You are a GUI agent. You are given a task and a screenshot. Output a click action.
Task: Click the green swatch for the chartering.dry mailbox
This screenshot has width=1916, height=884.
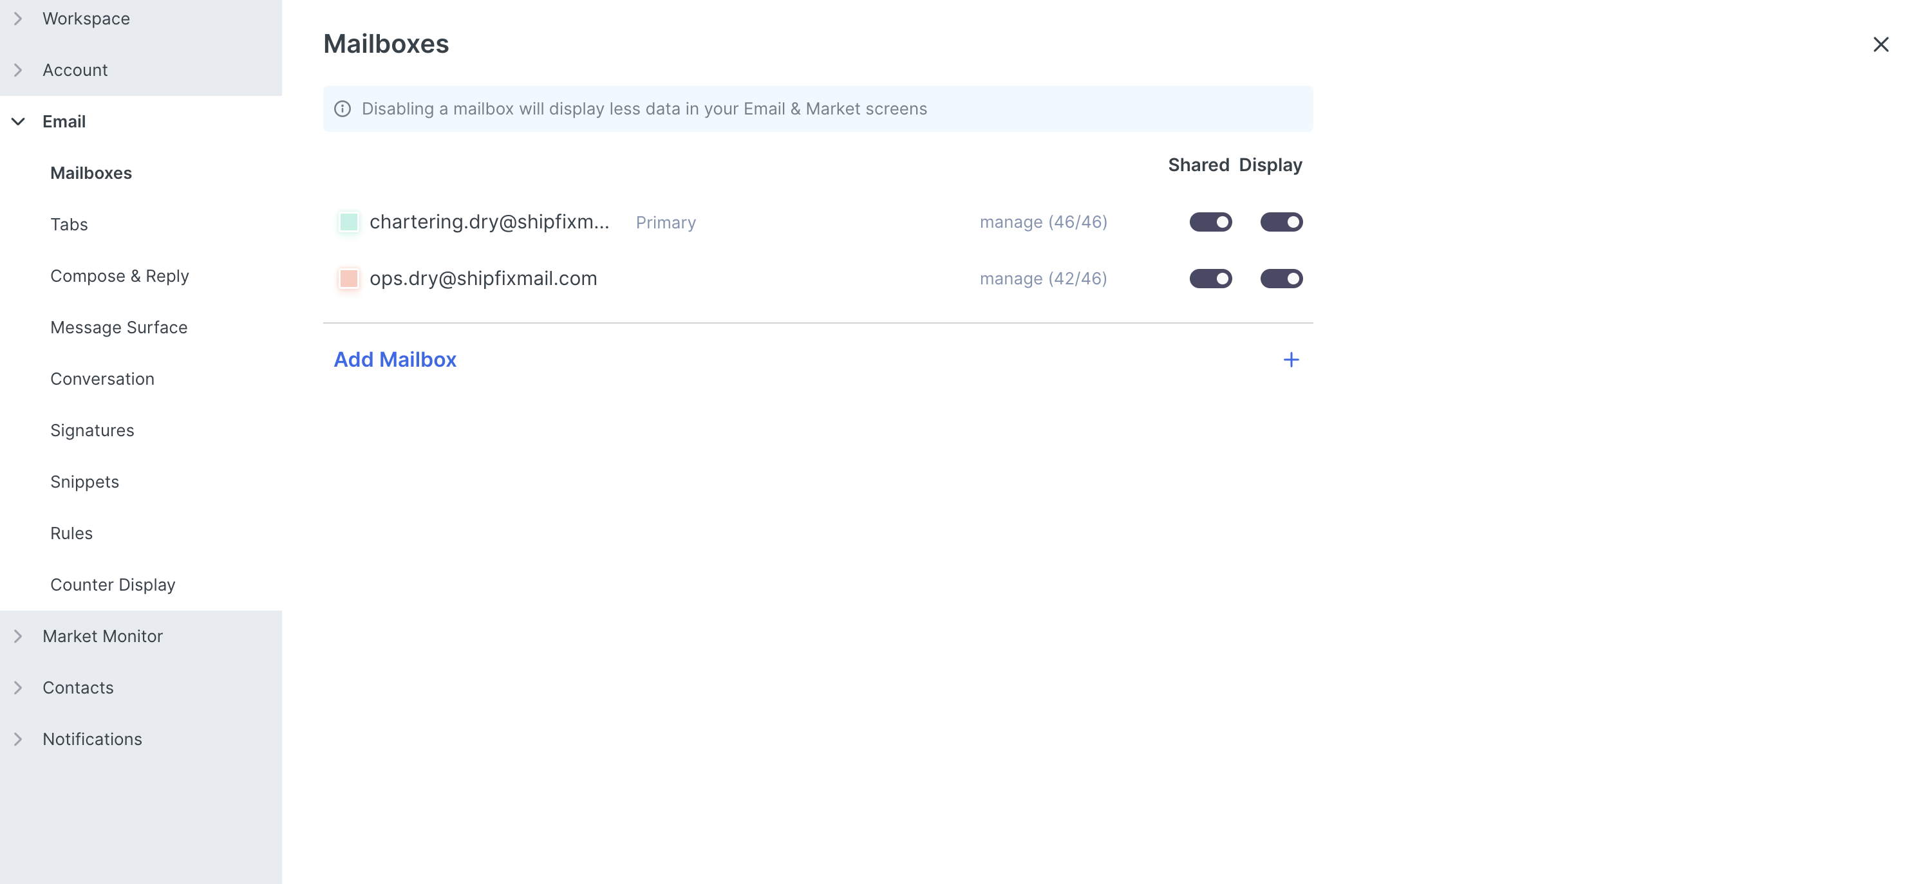348,223
